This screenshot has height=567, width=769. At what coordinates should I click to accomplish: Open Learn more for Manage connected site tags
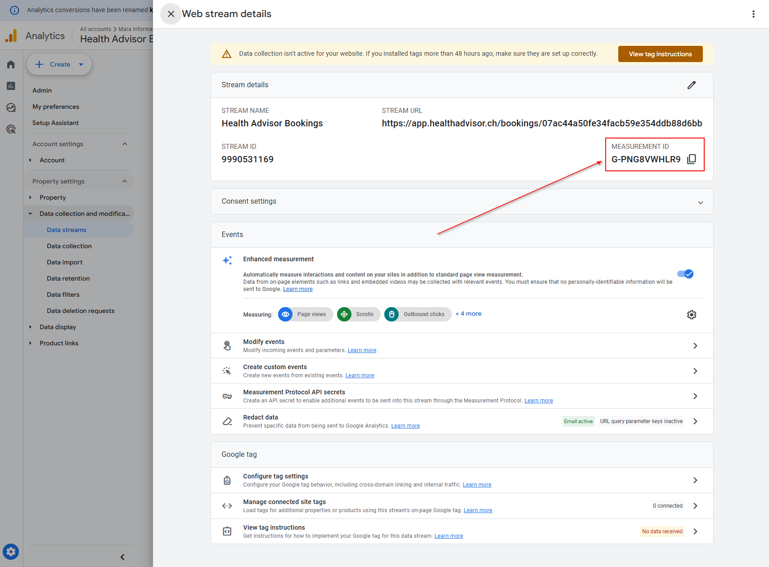coord(478,510)
